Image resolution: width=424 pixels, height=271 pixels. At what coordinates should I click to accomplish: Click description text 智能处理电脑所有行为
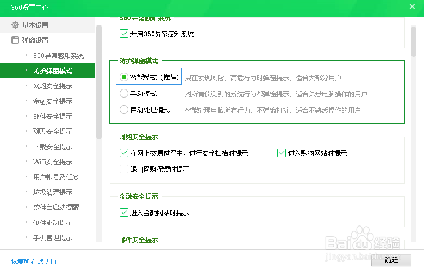click(x=217, y=110)
